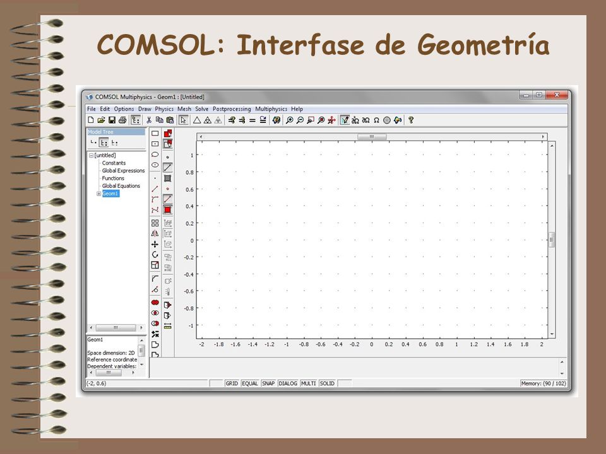Toggle DIALOG in the status bar
This screenshot has height=454, width=606.
(288, 383)
